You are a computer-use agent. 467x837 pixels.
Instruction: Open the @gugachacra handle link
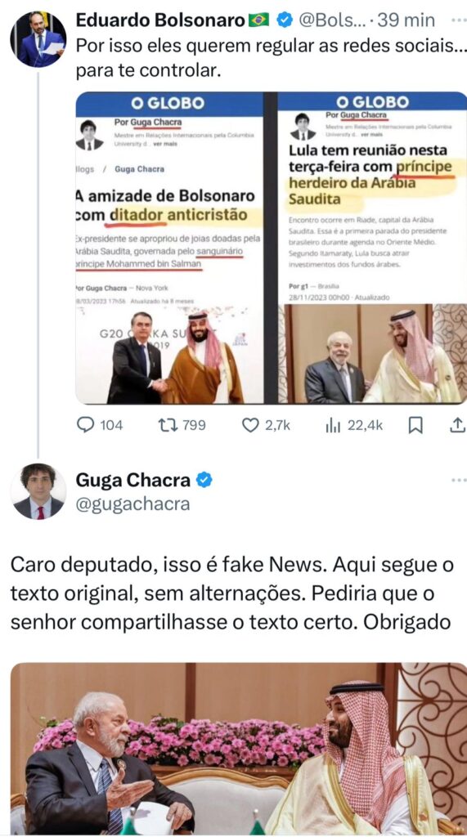tap(133, 504)
